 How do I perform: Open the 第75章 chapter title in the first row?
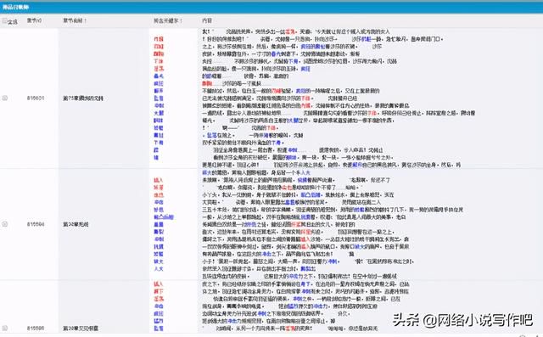tap(83, 98)
